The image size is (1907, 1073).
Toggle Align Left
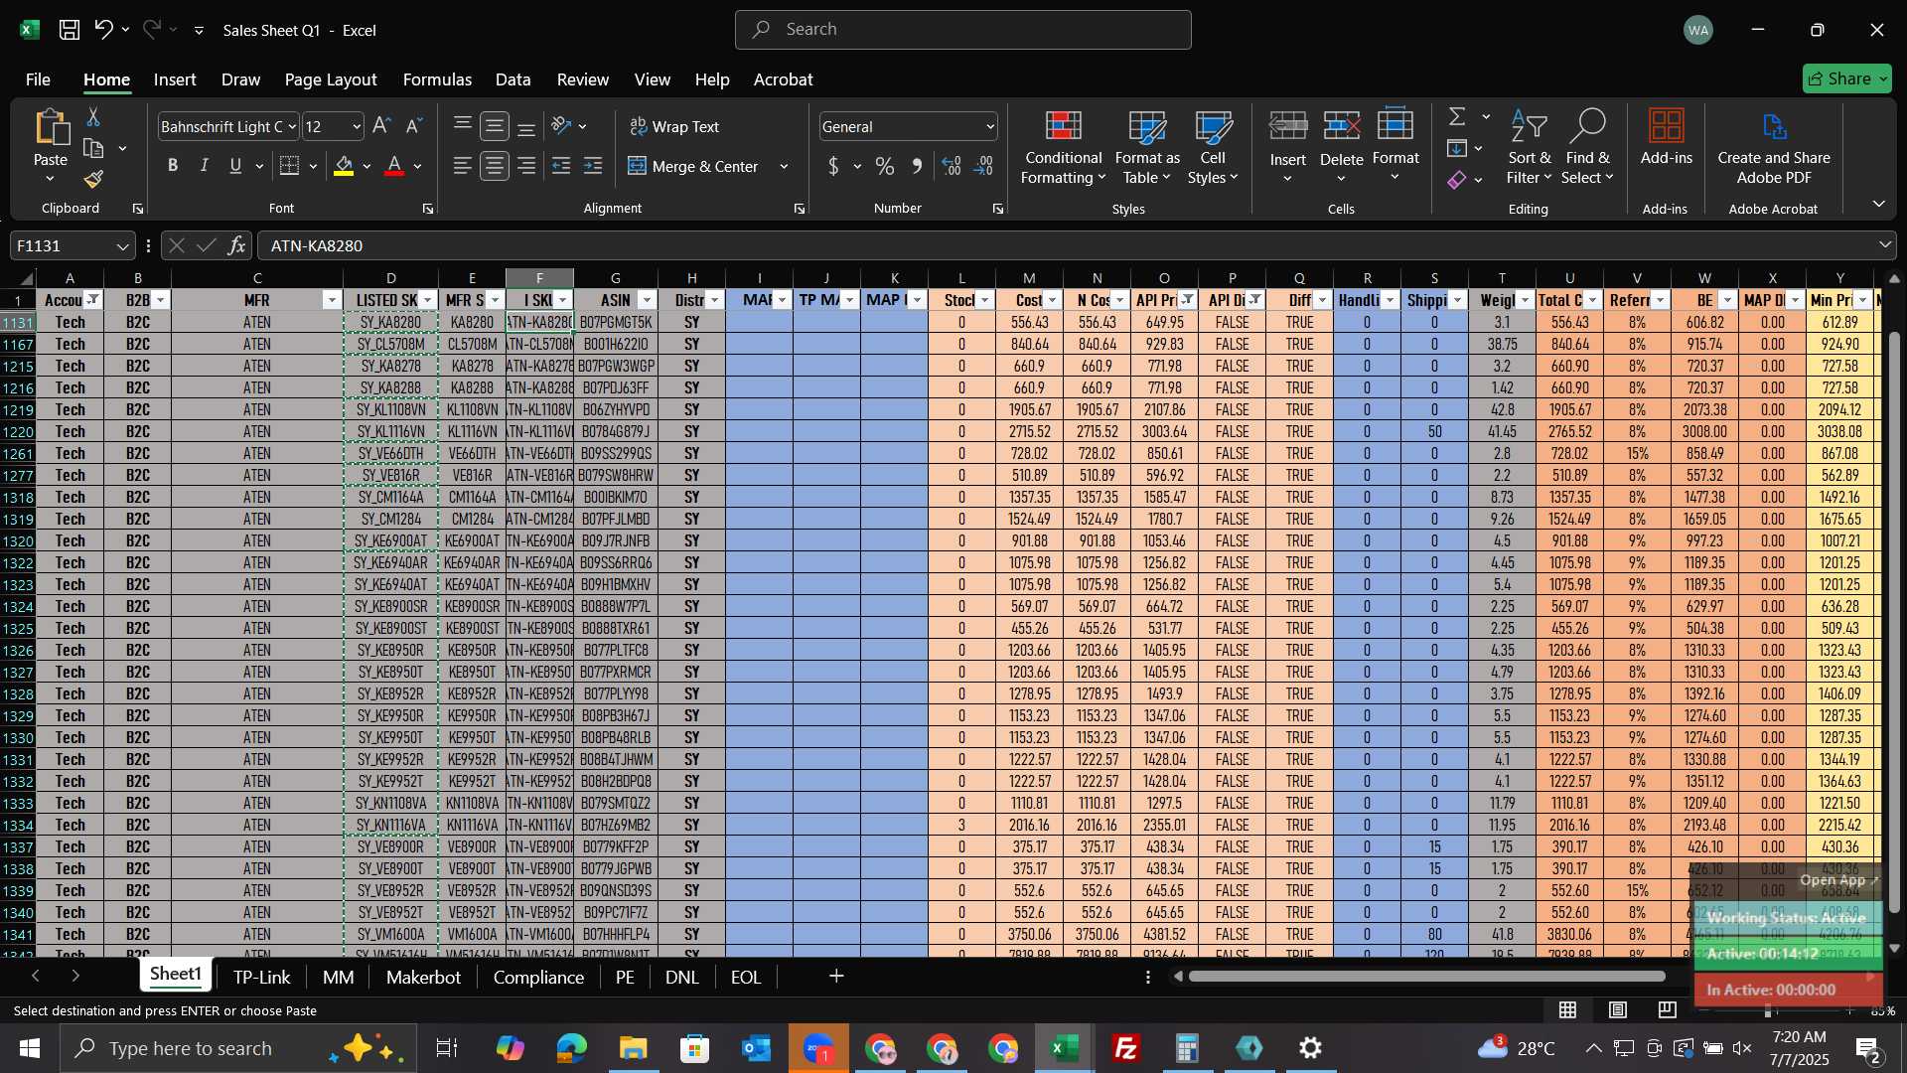[462, 166]
